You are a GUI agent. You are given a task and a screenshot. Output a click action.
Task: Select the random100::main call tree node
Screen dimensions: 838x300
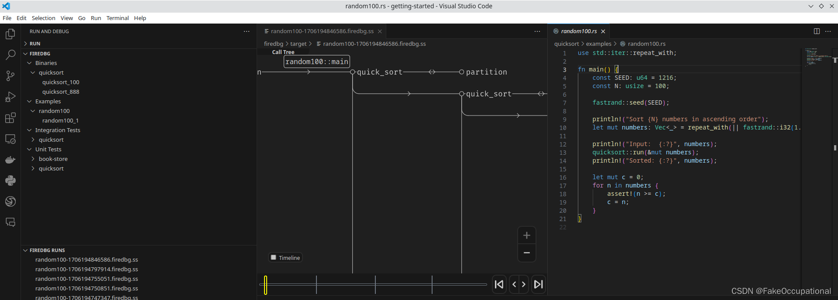317,61
